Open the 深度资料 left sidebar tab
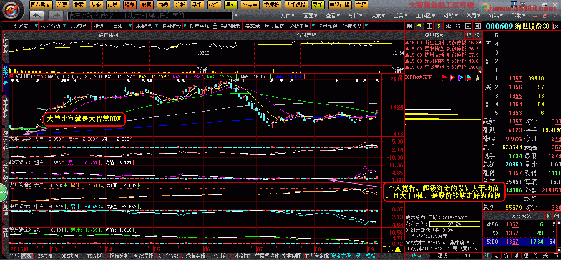 [5, 141]
